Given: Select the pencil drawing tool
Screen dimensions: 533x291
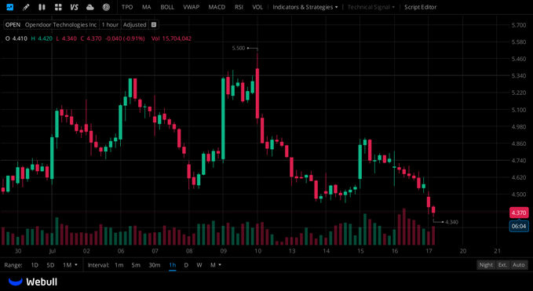Looking at the screenshot, I should (26, 7).
